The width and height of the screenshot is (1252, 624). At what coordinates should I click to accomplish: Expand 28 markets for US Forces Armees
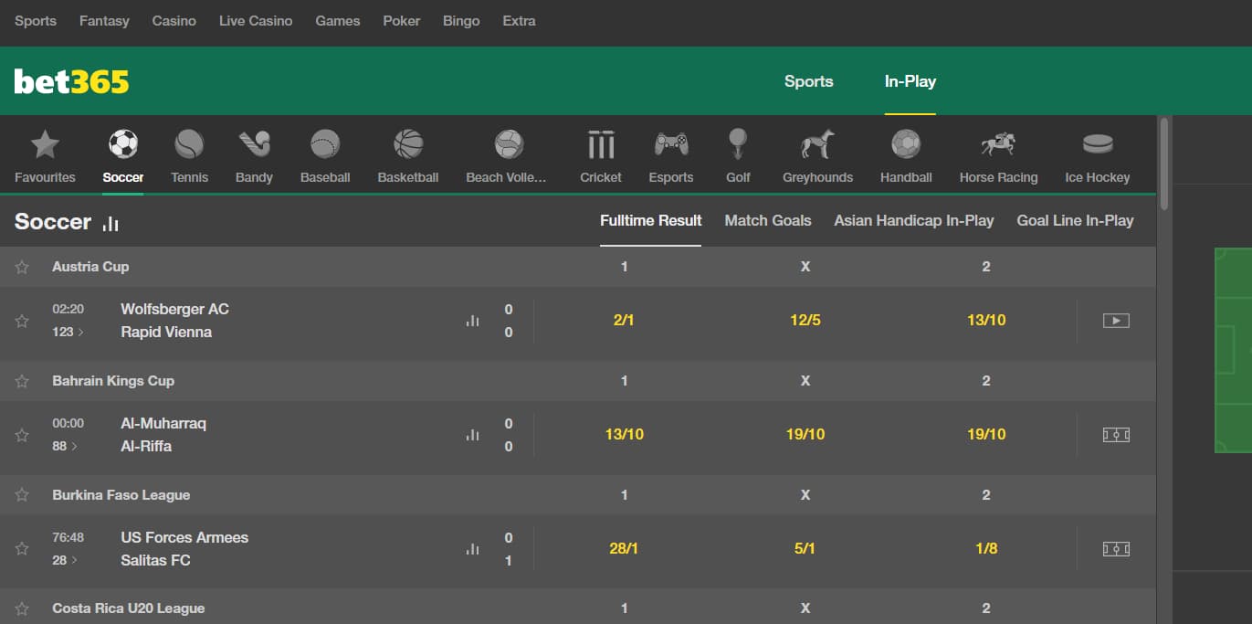(65, 560)
